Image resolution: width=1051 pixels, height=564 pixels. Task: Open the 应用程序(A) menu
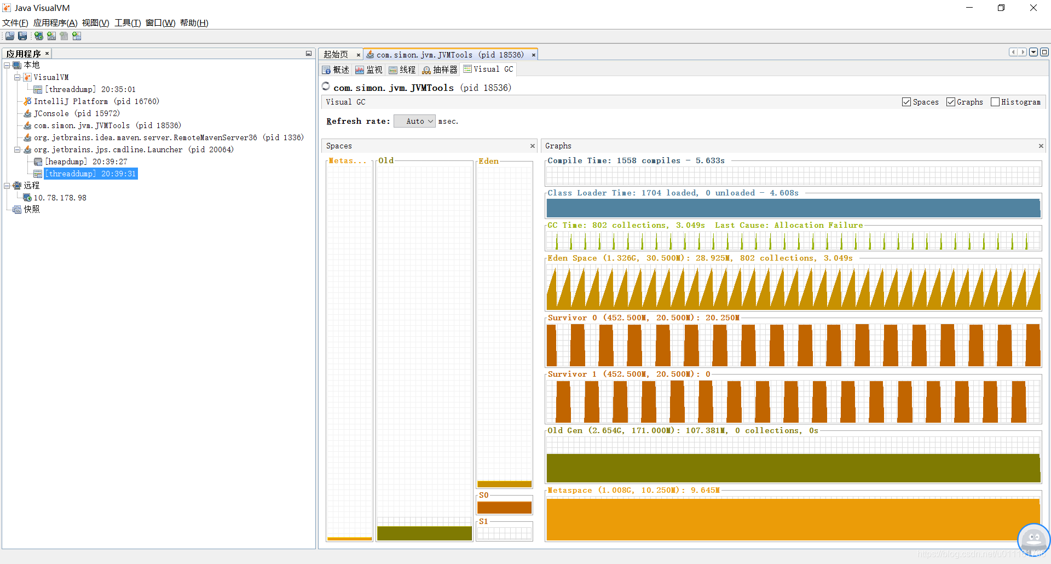point(55,23)
